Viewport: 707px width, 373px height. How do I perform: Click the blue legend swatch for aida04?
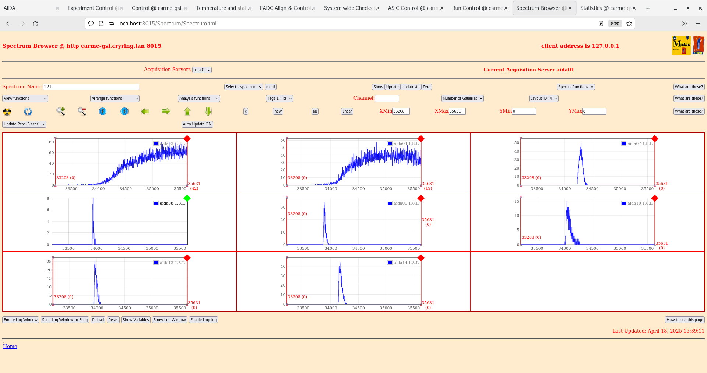point(390,143)
